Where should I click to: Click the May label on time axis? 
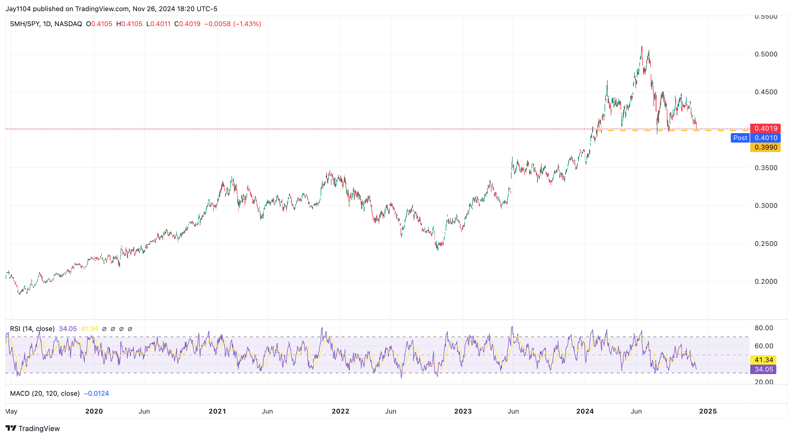[11, 411]
